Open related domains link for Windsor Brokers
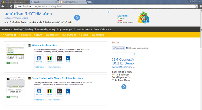 click(x=55, y=67)
